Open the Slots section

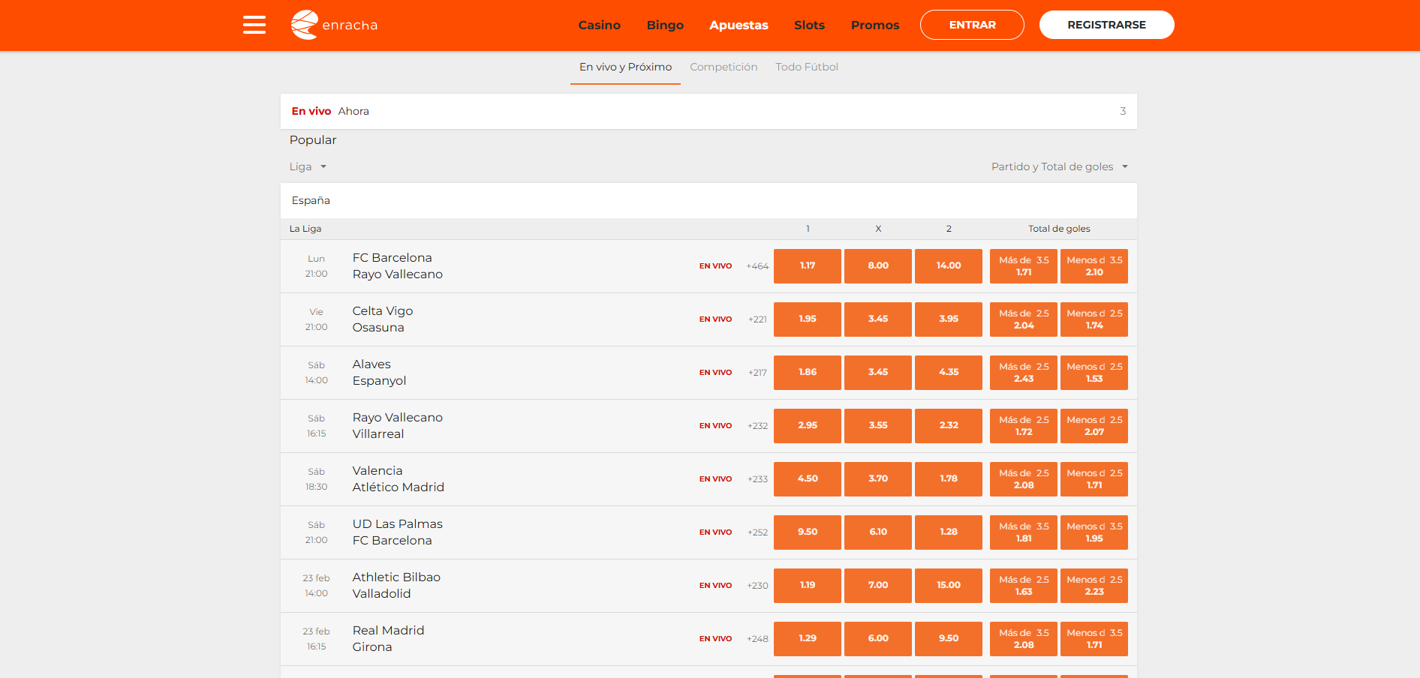pyautogui.click(x=809, y=25)
